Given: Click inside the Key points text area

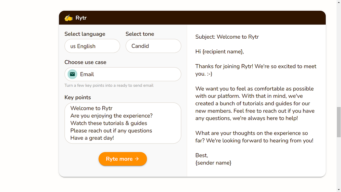Looking at the screenshot, I should (x=122, y=123).
